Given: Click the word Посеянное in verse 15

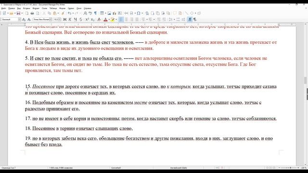Looking at the screenshot, I should (x=43, y=86).
